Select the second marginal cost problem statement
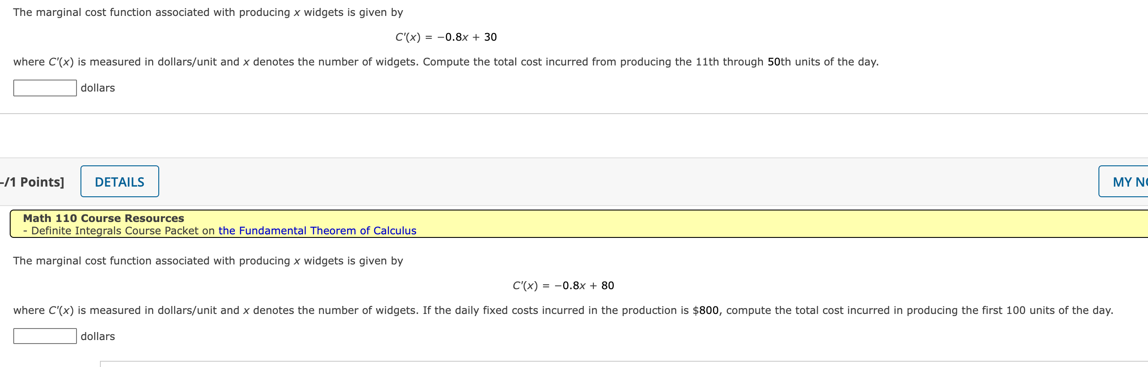1148x367 pixels. pos(207,261)
